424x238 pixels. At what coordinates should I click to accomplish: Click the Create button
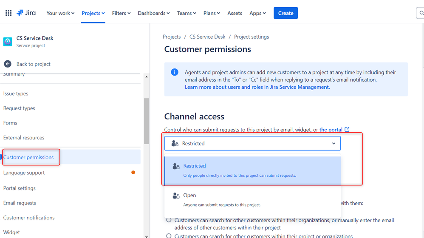[285, 13]
